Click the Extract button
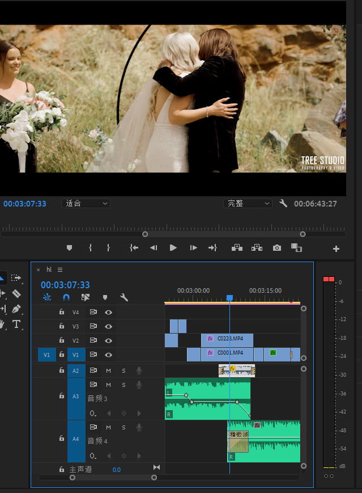This screenshot has height=493, width=362. [x=257, y=248]
